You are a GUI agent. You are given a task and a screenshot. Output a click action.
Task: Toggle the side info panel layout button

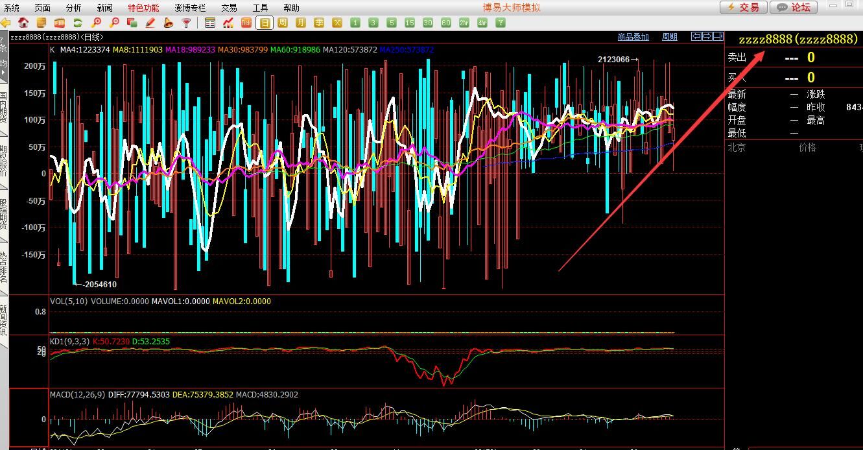point(719,36)
